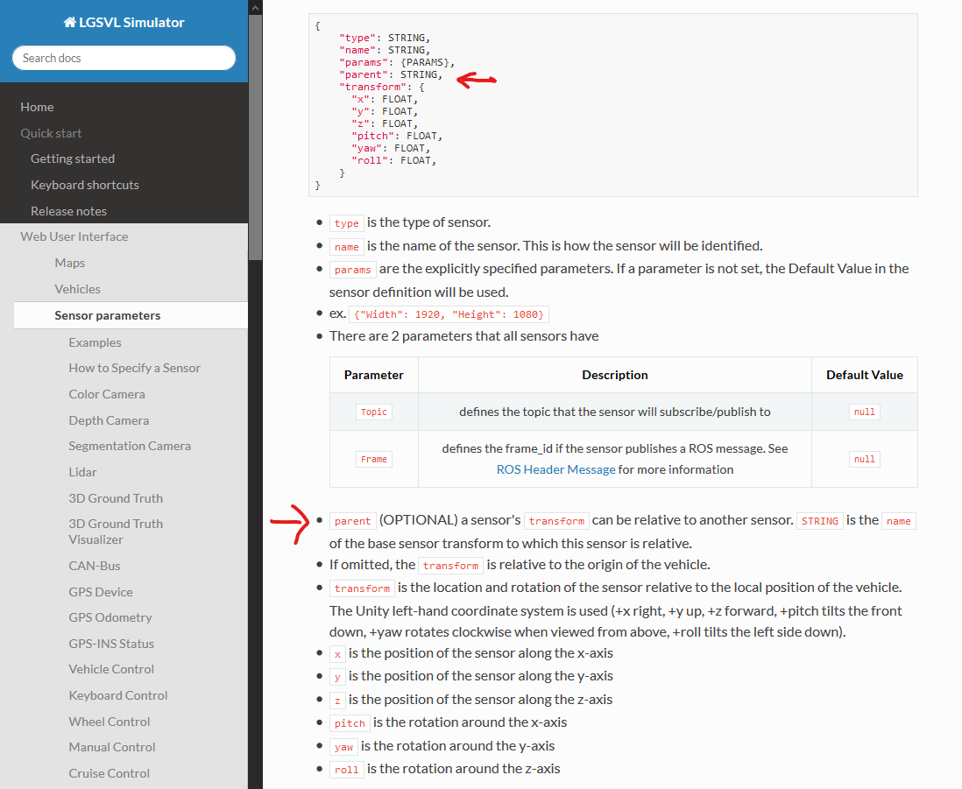Focus the Search docs field
The height and width of the screenshot is (789, 962).
tap(124, 58)
